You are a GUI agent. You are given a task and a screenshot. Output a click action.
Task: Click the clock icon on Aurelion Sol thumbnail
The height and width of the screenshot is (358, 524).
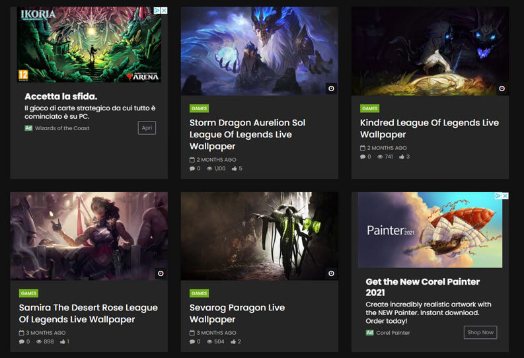331,89
